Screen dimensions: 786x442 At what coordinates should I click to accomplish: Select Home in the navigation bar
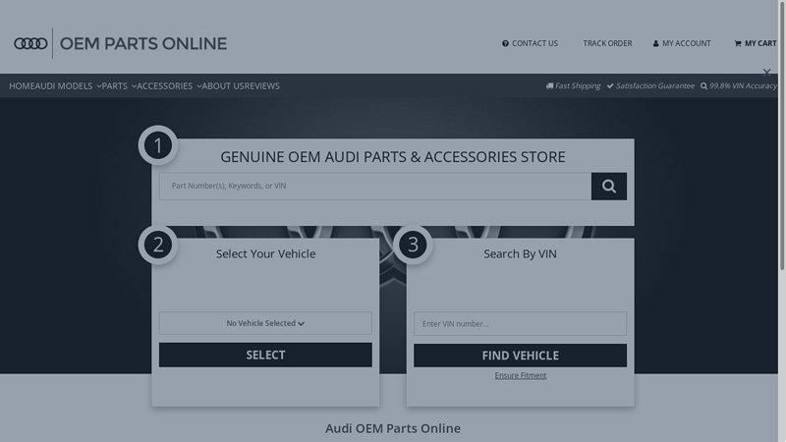click(x=22, y=86)
